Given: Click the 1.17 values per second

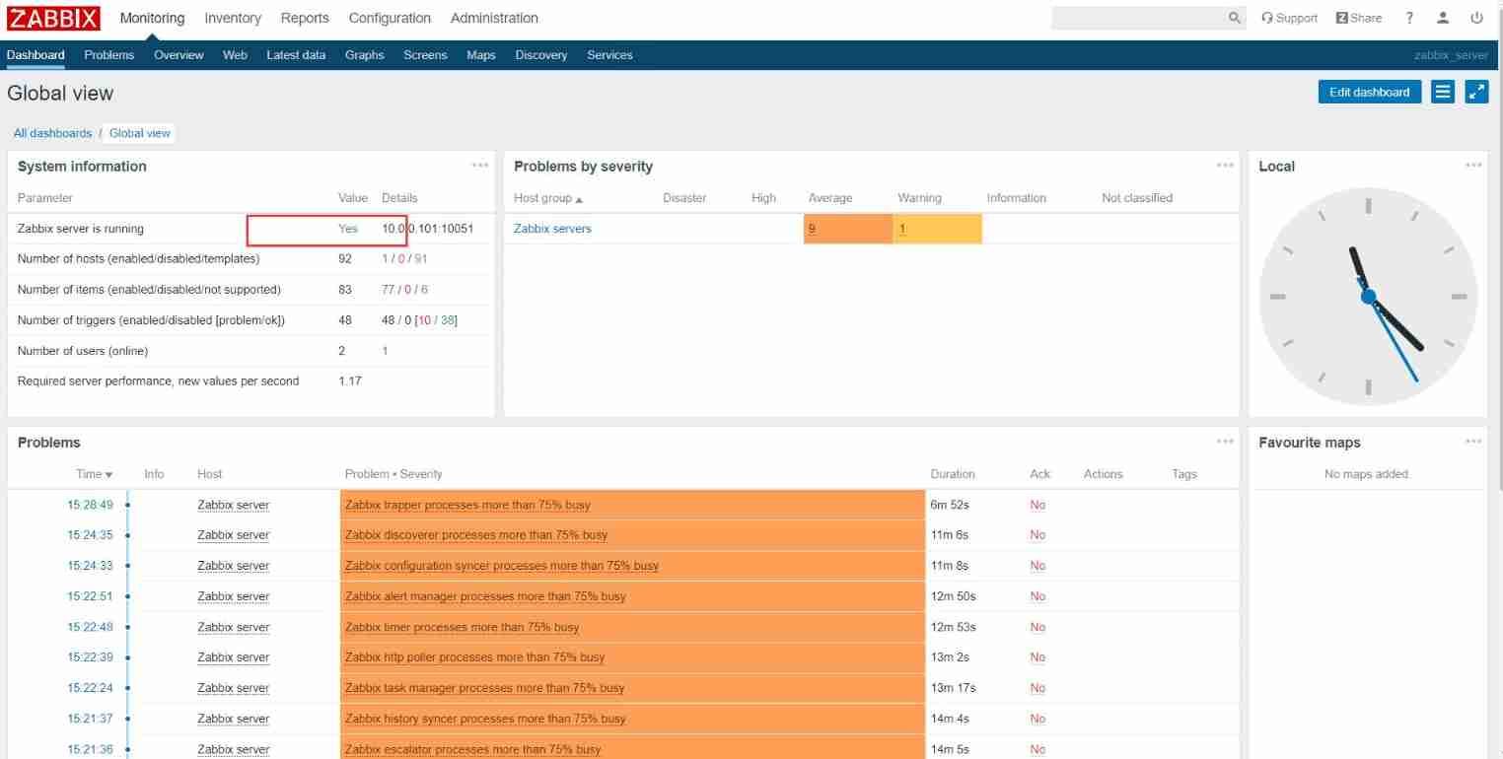Looking at the screenshot, I should (350, 381).
